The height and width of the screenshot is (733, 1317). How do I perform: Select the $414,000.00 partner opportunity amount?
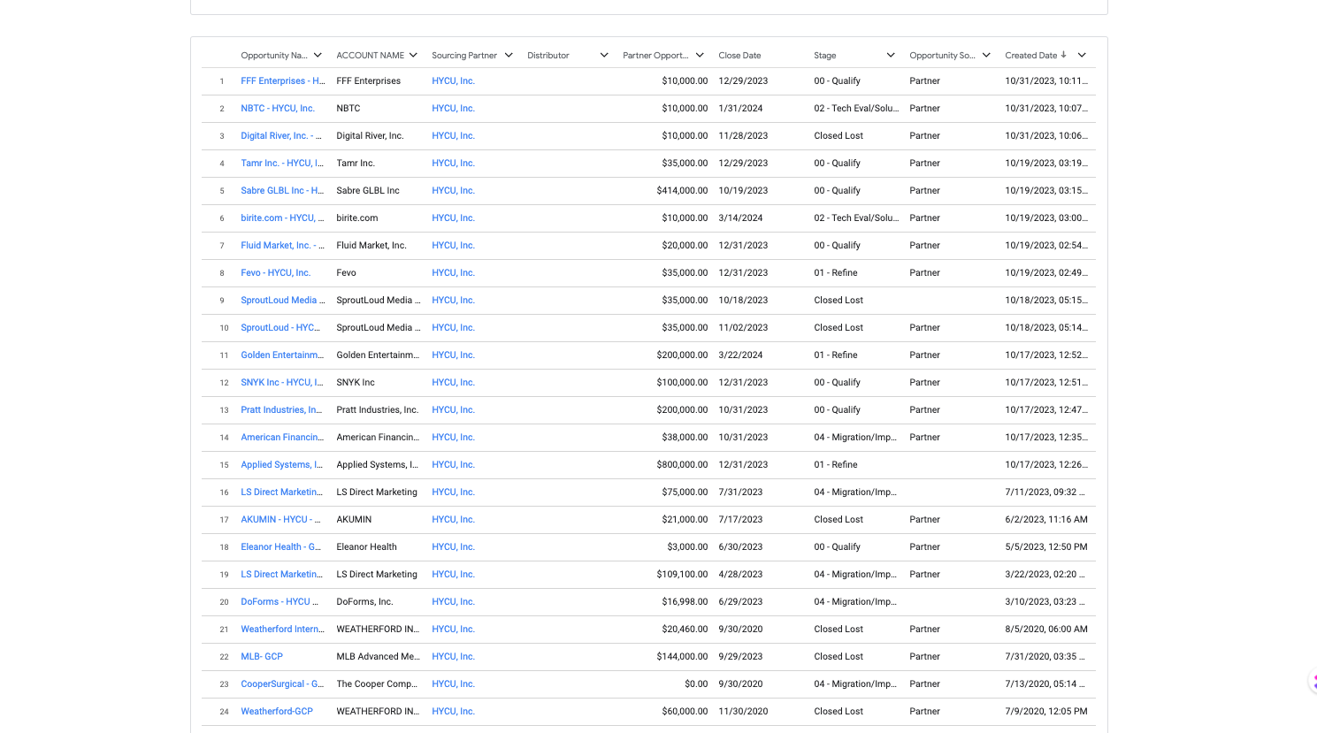coord(682,191)
